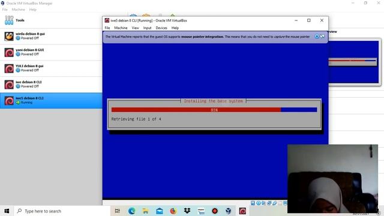Open the File menu of the VM window
The height and width of the screenshot is (216, 384).
pyautogui.click(x=107, y=28)
